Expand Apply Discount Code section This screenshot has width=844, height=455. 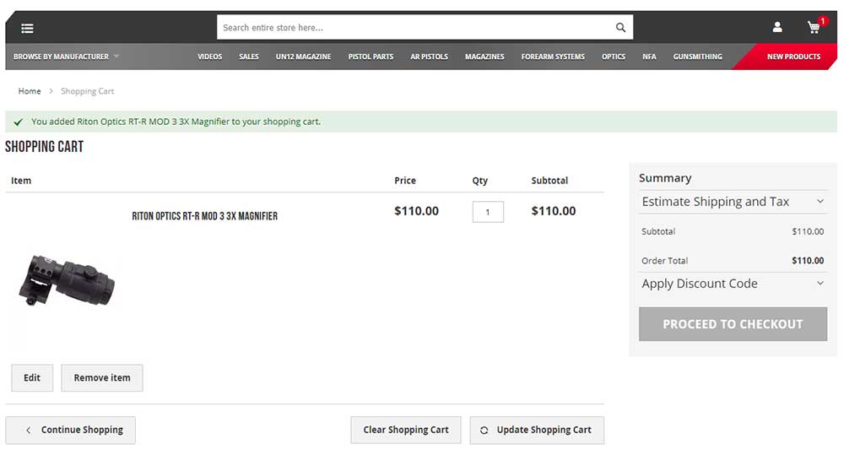[x=733, y=284]
